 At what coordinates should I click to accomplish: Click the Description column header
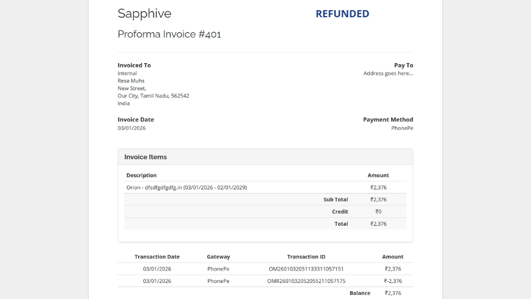pyautogui.click(x=142, y=176)
